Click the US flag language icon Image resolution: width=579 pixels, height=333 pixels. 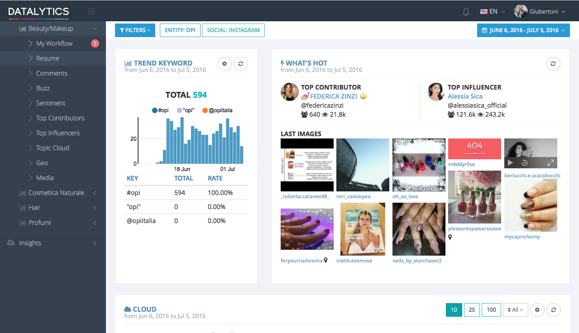coord(484,12)
